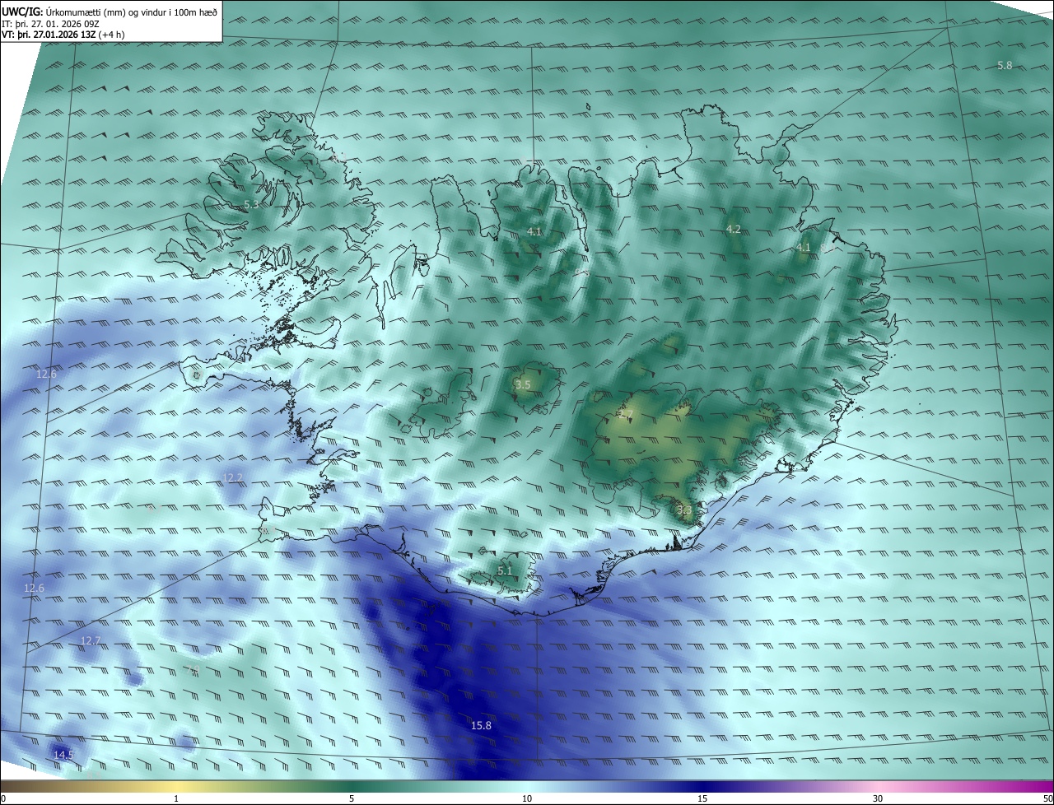
Task: Click the IT initialization time line 09Z
Action: pos(51,24)
